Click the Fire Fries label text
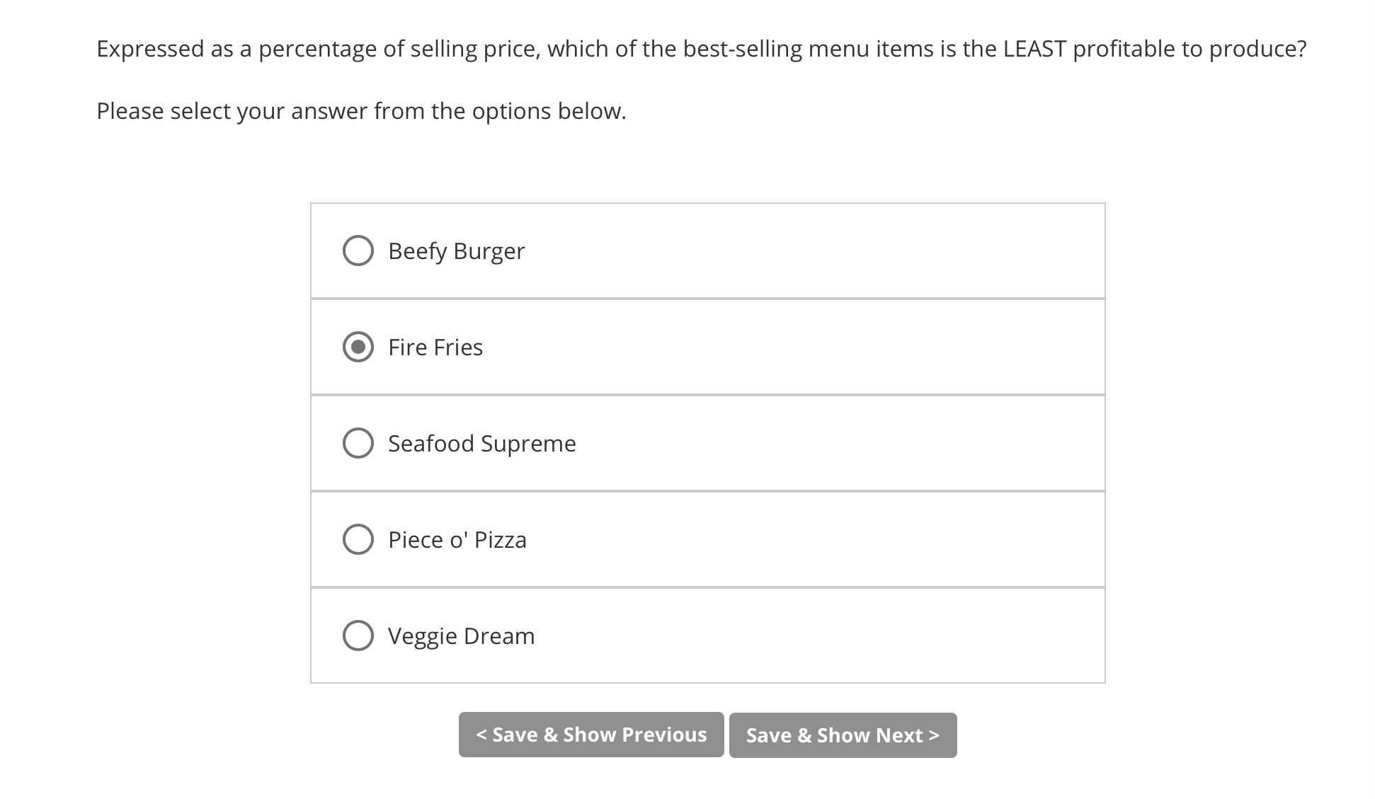The height and width of the screenshot is (799, 1375). pyautogui.click(x=434, y=346)
